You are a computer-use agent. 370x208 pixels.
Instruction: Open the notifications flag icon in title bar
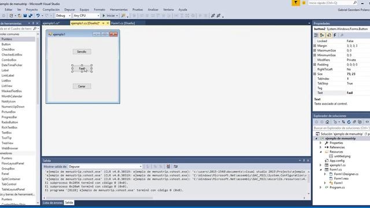(295, 3)
